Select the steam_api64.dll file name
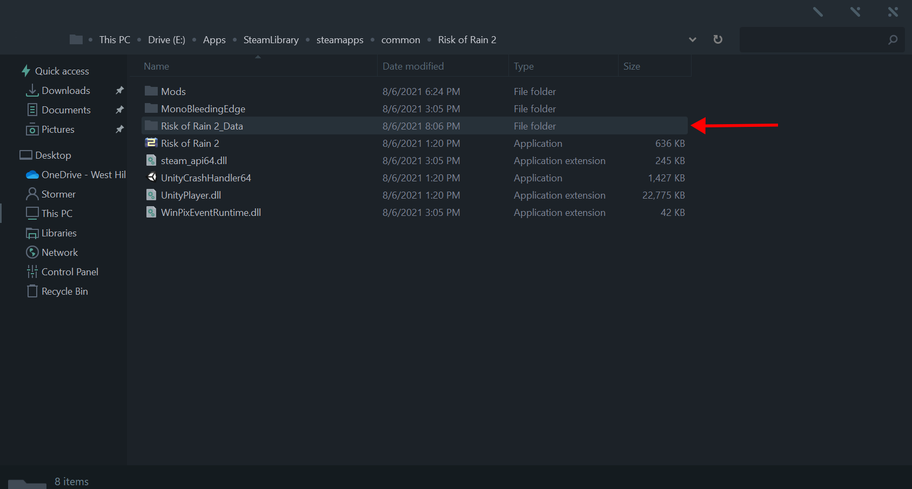 194,161
